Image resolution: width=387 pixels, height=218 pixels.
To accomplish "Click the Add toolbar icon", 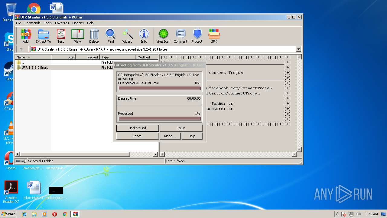I will [26, 36].
